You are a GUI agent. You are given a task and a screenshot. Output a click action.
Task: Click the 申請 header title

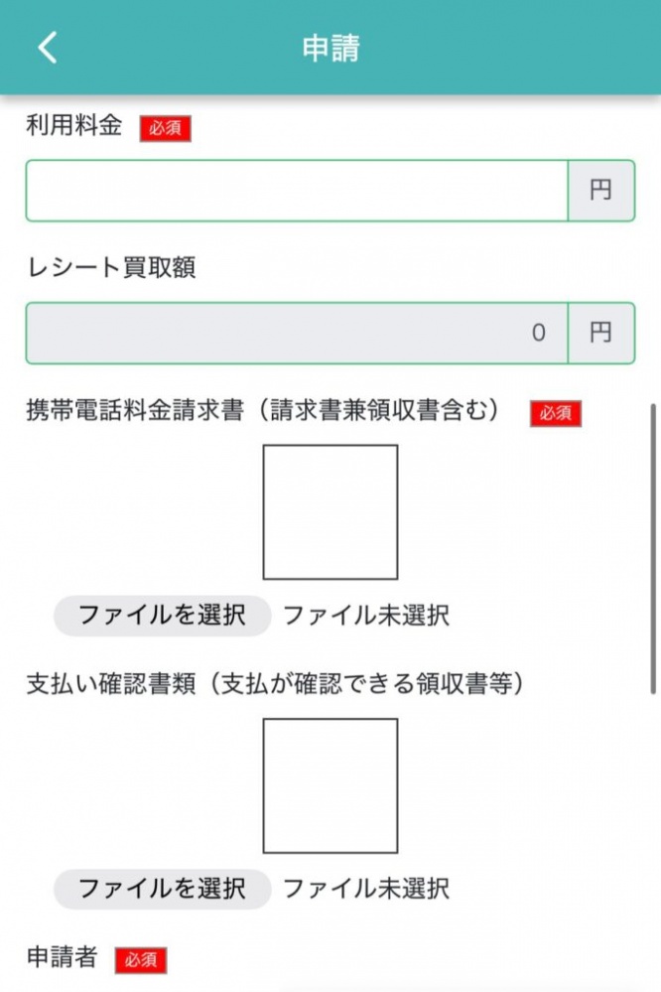[x=330, y=48]
